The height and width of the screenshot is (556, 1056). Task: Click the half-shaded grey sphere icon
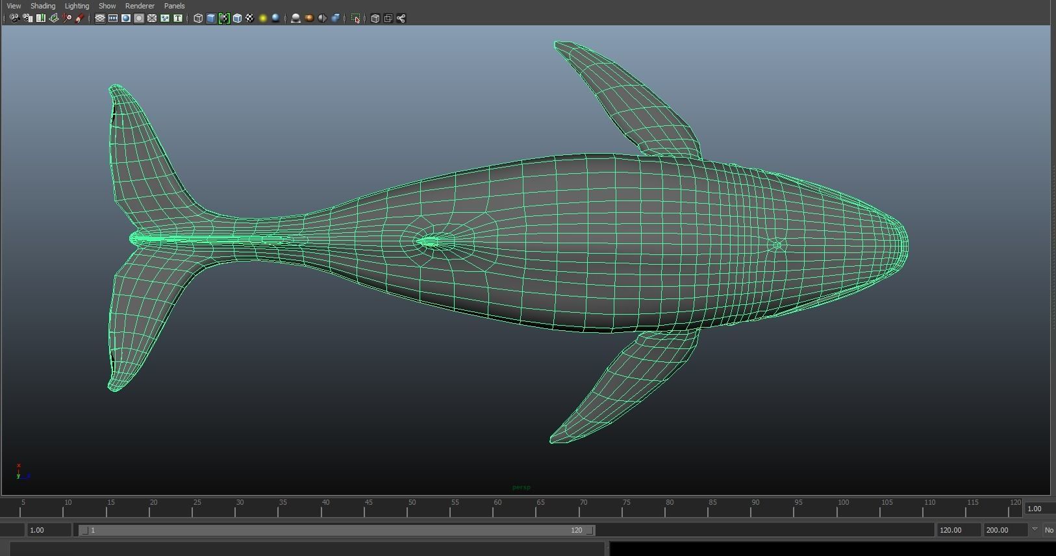pos(322,18)
